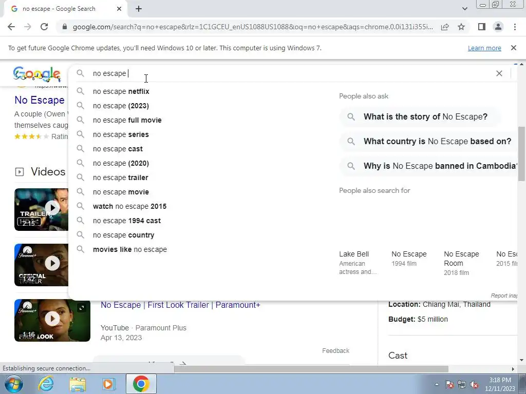Choose suggestion 'no escape 1994 cast'
Screen dimensions: 526x394
(126, 221)
